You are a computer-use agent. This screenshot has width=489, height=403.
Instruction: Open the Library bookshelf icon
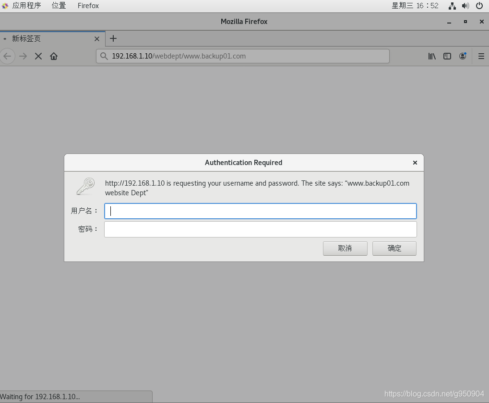[x=431, y=56]
